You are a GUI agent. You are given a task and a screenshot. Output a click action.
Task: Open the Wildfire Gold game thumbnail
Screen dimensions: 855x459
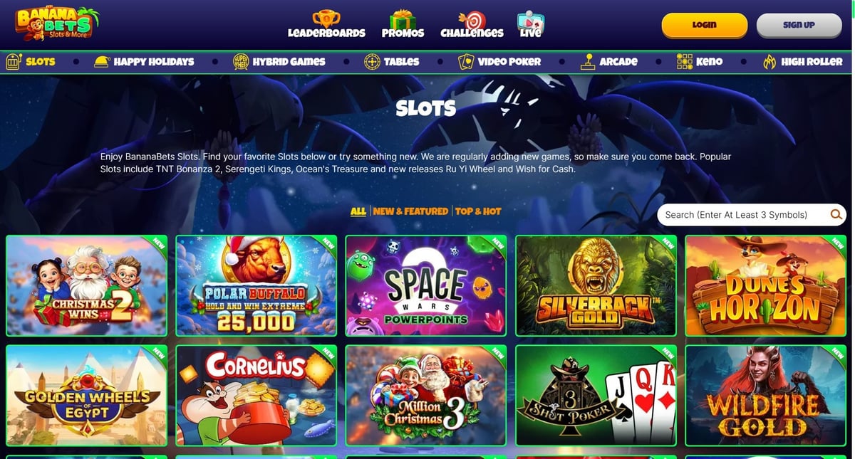pyautogui.click(x=766, y=396)
